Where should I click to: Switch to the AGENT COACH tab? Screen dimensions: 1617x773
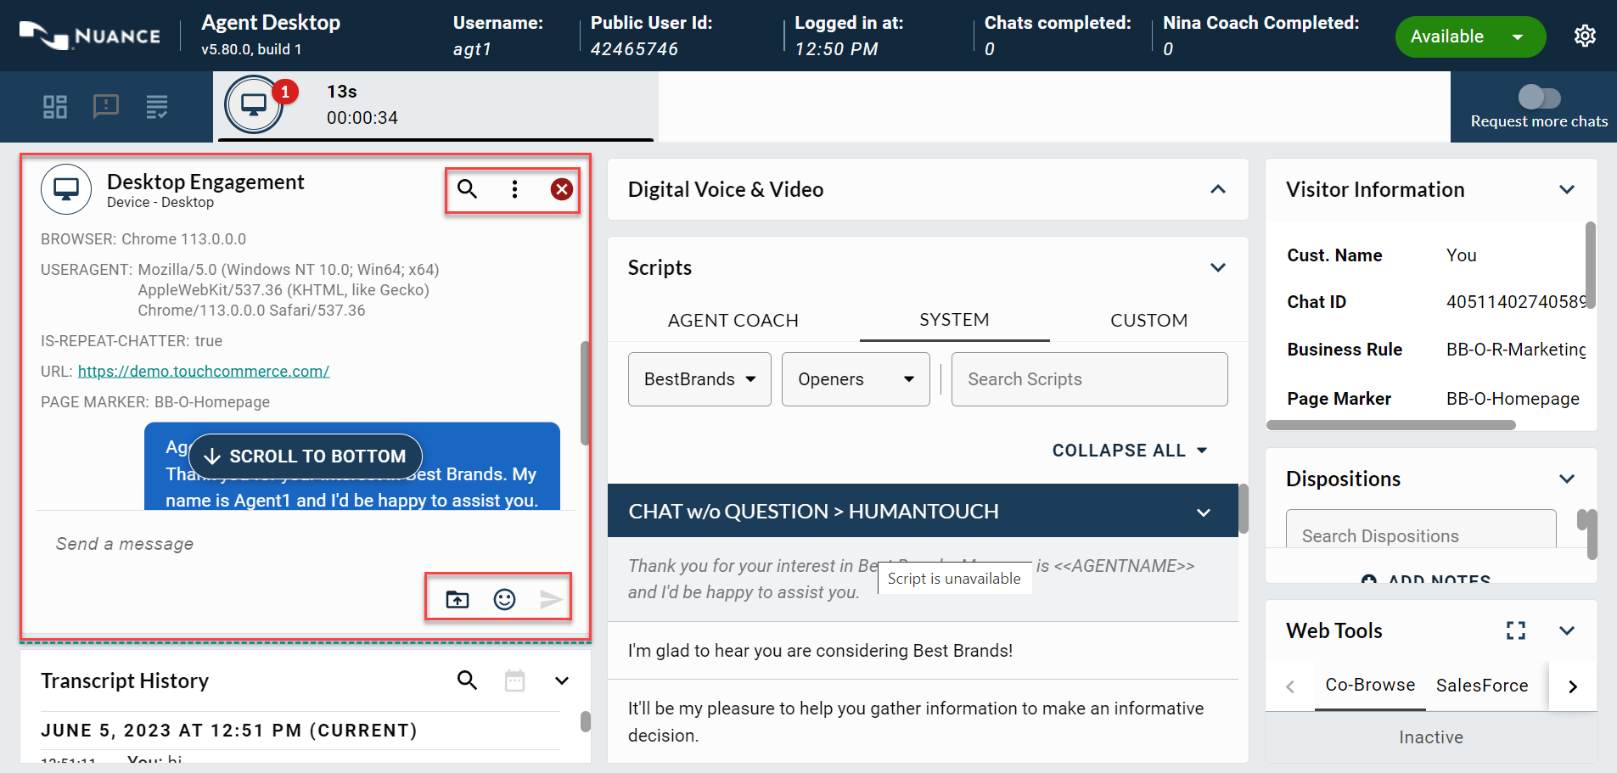tap(733, 321)
